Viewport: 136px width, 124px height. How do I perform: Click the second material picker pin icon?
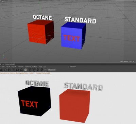(x=42, y=70)
